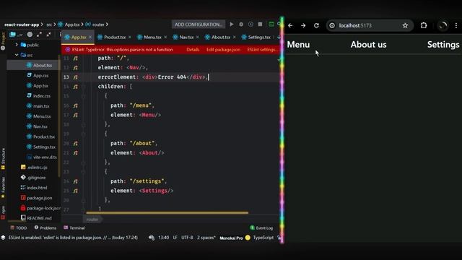
Task: Click the green terminal-window icon in toolbar
Action: 271,24
